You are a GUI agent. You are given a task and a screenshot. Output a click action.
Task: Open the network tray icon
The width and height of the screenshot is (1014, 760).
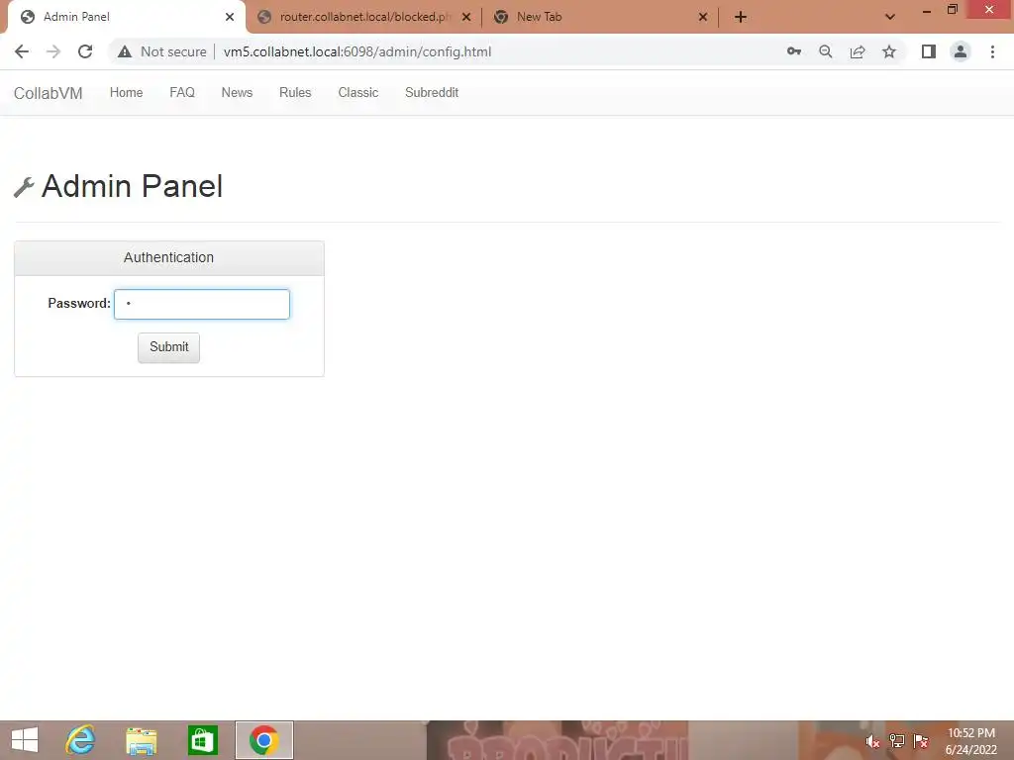(896, 740)
